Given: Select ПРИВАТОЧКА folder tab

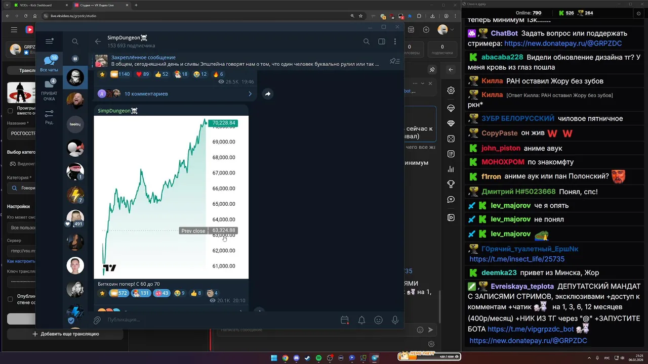Looking at the screenshot, I should (x=49, y=89).
